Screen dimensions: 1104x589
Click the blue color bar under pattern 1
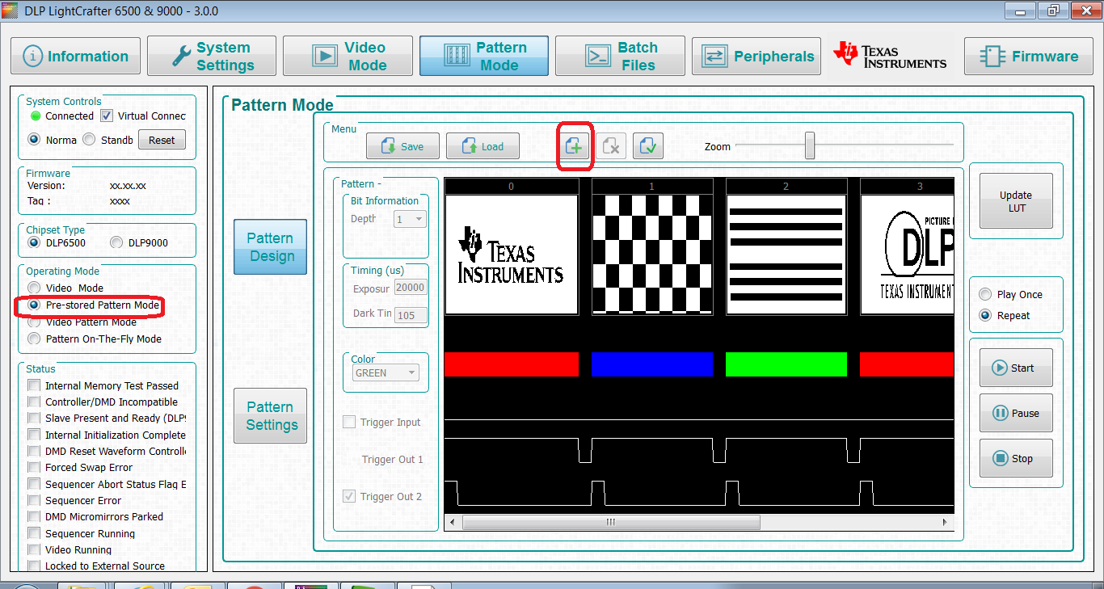coord(652,364)
